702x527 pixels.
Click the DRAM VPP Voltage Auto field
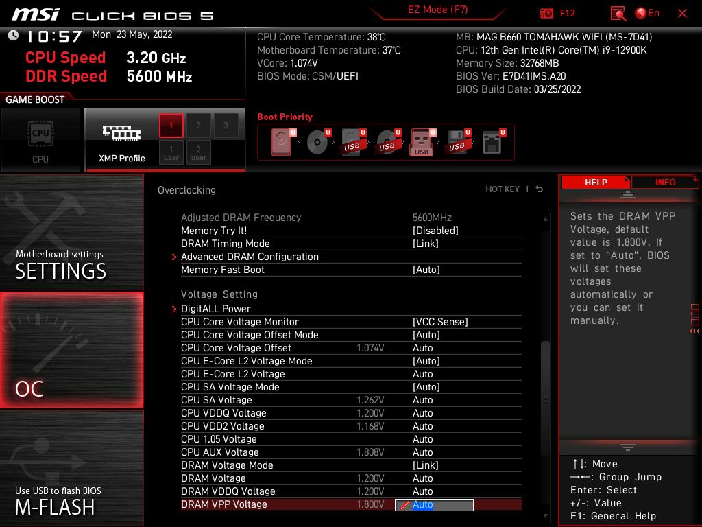(x=434, y=504)
